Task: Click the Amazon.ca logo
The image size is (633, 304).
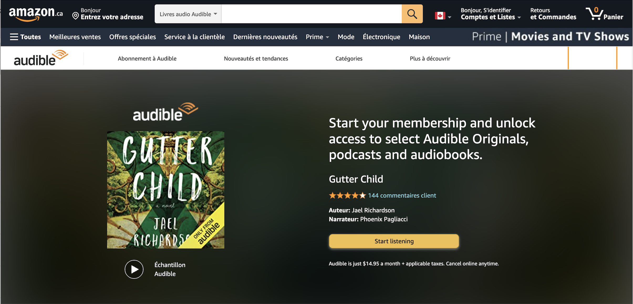Action: point(36,14)
